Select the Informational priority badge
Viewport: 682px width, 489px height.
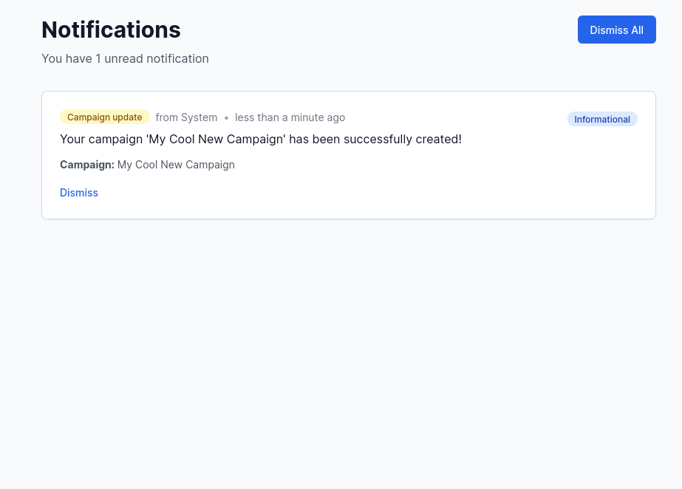click(x=601, y=120)
